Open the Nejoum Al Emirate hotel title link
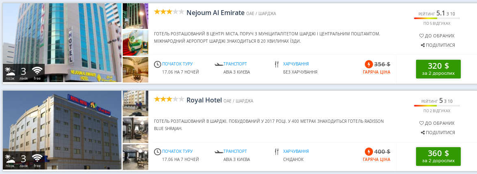Viewport: 477px width, 174px height. point(215,12)
